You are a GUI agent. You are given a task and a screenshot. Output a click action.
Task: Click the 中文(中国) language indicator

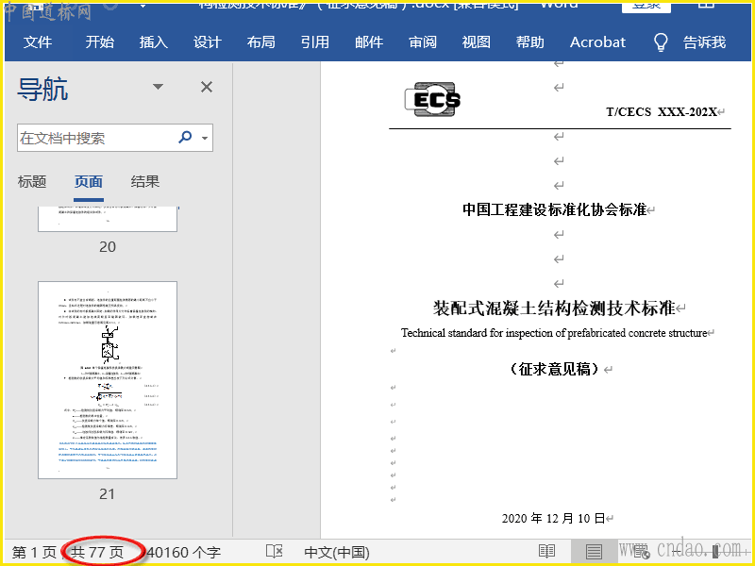337,552
